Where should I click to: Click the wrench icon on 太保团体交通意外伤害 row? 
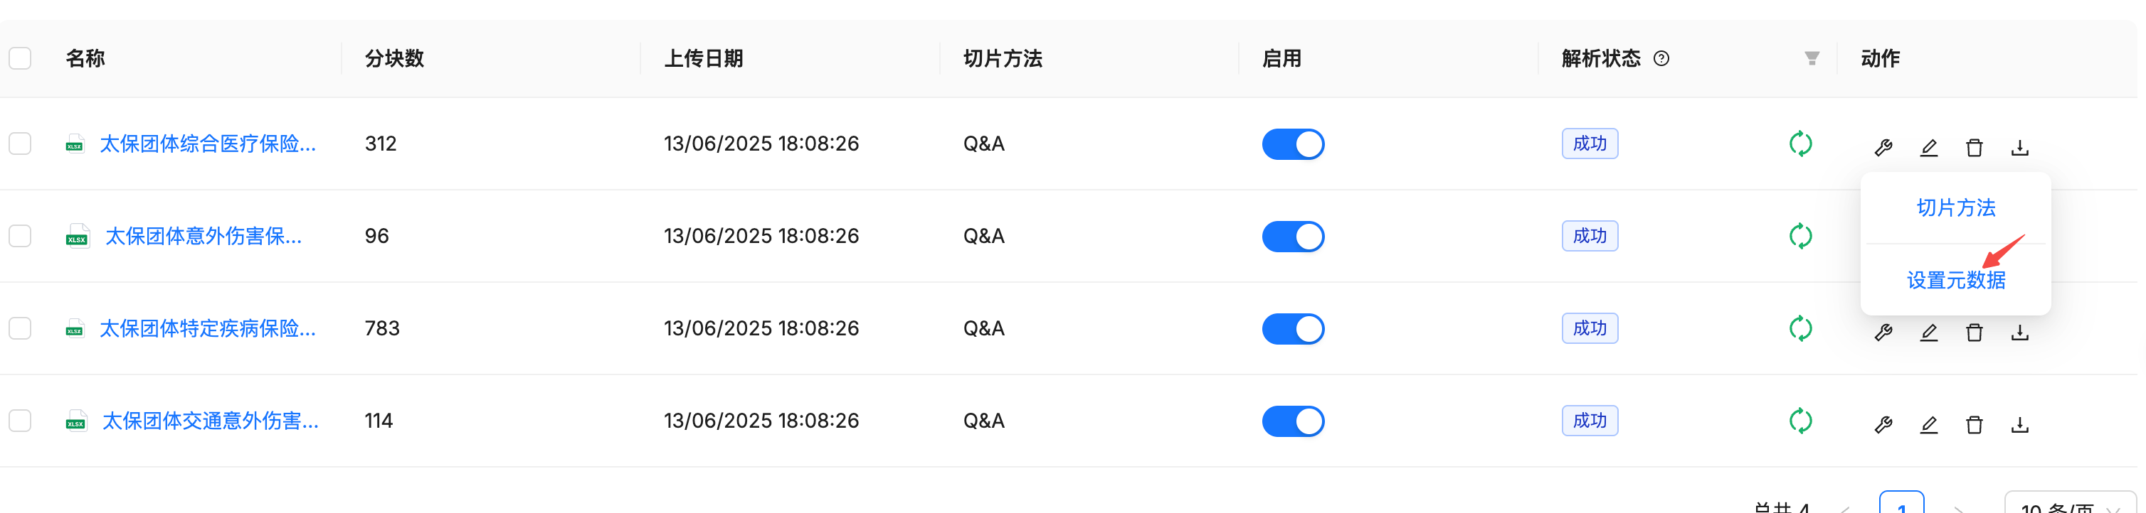[1883, 424]
